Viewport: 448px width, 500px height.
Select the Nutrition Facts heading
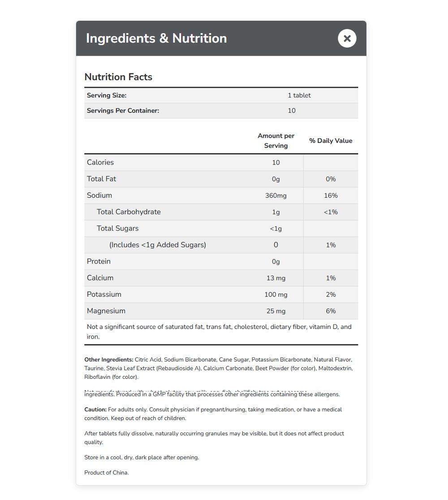pyautogui.click(x=118, y=77)
